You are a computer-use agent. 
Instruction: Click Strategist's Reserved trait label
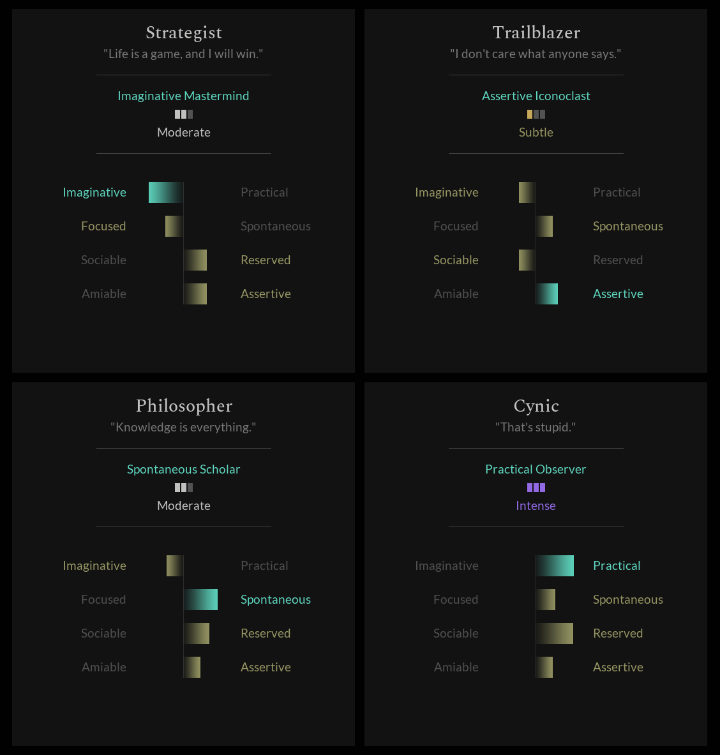click(266, 260)
